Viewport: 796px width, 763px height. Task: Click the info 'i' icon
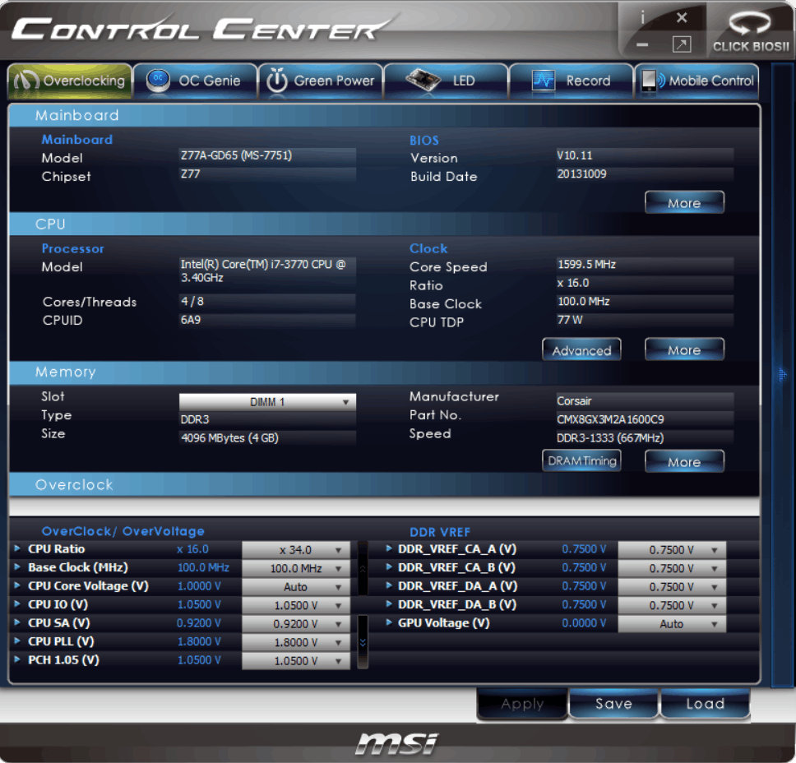coord(642,18)
